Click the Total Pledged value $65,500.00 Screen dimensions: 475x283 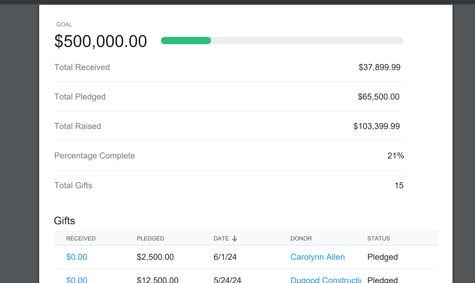coord(379,97)
